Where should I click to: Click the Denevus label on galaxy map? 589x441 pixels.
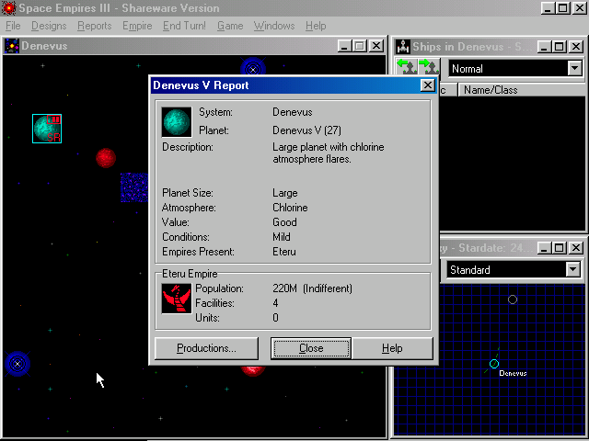pos(513,373)
